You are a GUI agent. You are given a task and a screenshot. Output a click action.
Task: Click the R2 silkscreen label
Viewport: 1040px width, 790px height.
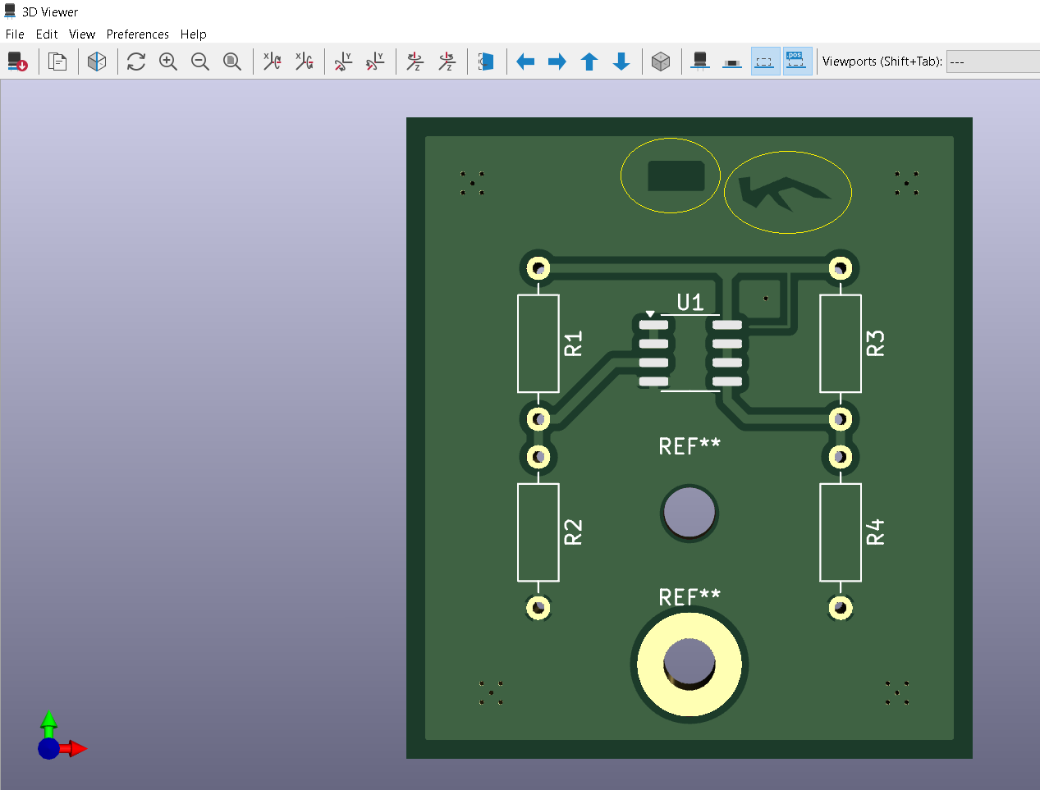click(573, 532)
